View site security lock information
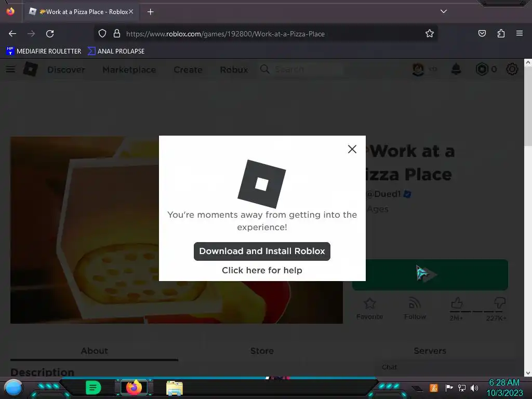Viewport: 532px width, 399px height. pyautogui.click(x=117, y=34)
